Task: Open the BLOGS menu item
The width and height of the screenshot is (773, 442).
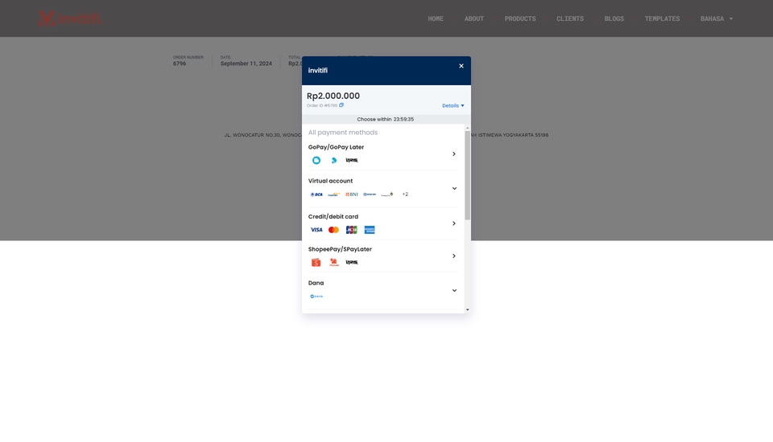Action: [614, 18]
